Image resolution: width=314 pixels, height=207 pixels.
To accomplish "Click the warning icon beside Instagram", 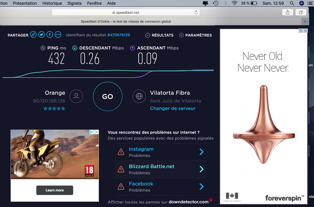I will point(121,152).
